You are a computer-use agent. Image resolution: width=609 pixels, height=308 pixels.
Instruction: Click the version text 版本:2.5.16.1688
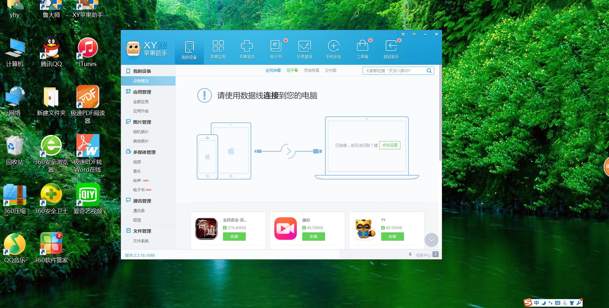point(140,255)
